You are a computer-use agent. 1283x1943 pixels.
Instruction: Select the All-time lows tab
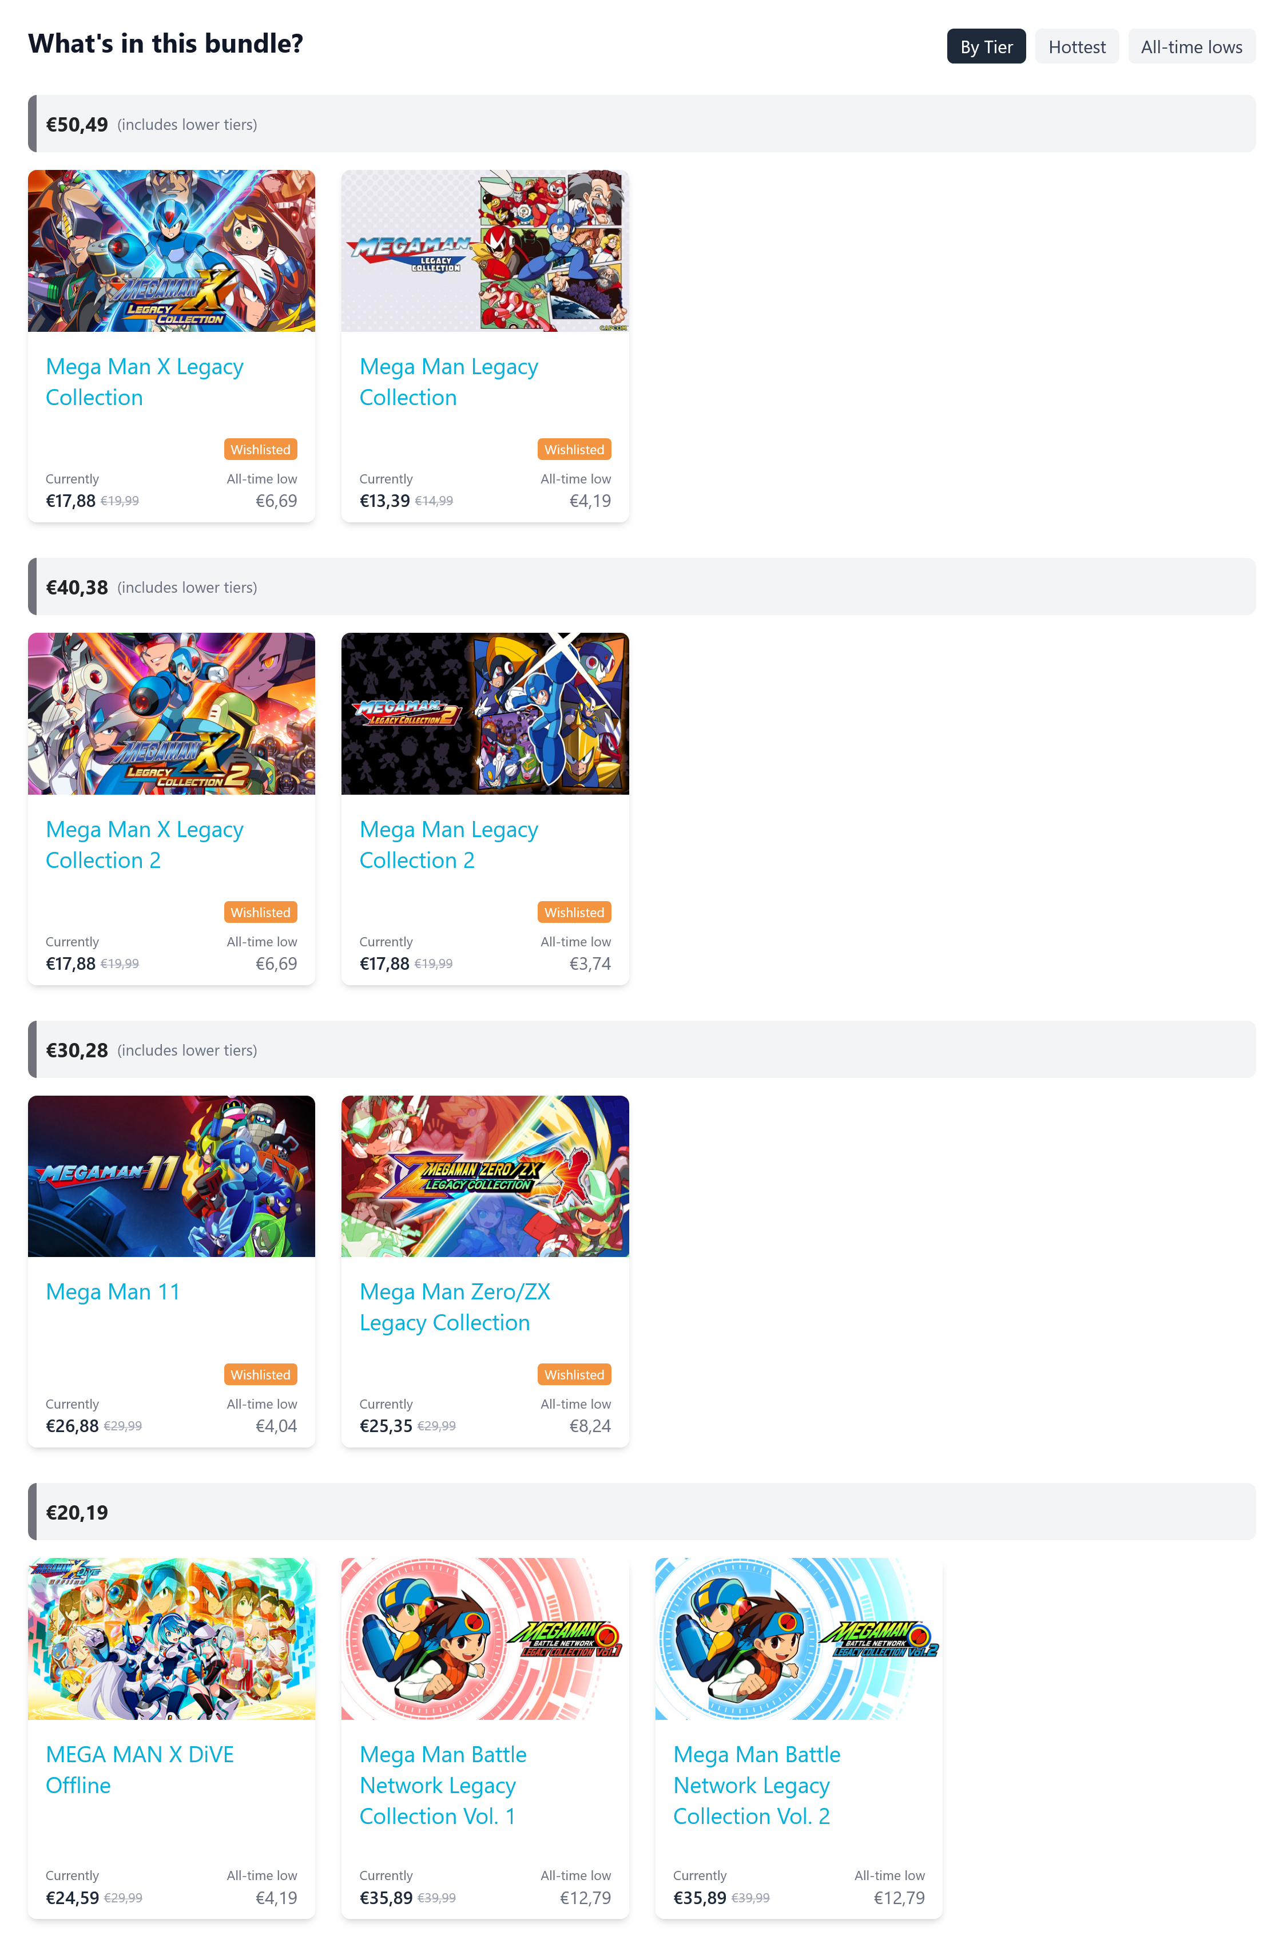1190,47
